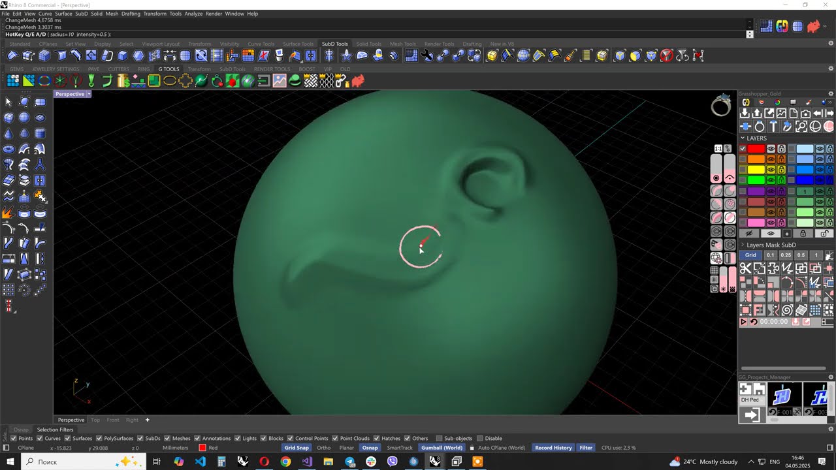Image resolution: width=836 pixels, height=470 pixels.
Task: Click the Filter status bar button
Action: pyautogui.click(x=586, y=448)
